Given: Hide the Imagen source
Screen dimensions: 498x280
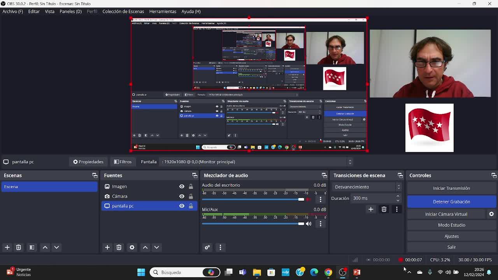Looking at the screenshot, I should tap(182, 187).
